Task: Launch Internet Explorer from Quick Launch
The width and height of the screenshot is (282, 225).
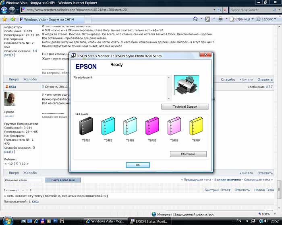Action: 36,221
